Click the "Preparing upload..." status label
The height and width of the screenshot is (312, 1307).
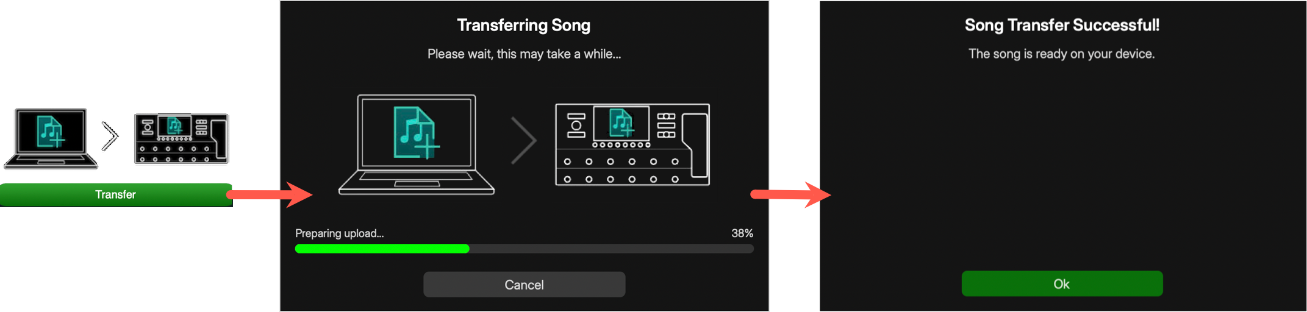tap(339, 233)
